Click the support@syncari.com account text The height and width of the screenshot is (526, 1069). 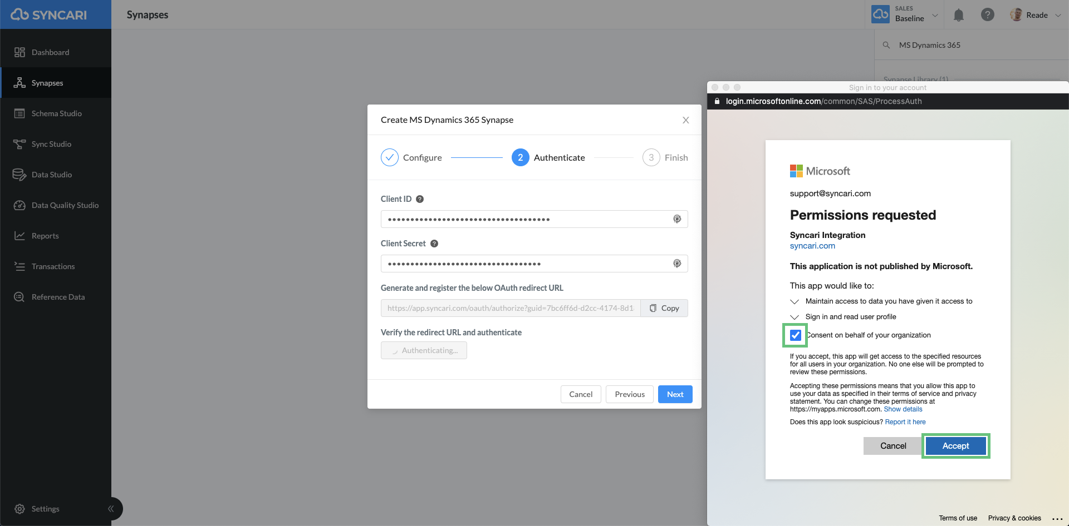click(x=830, y=193)
